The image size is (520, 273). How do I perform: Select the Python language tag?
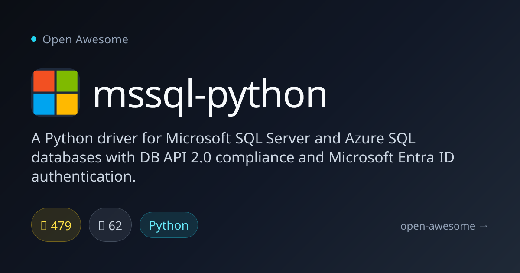[x=169, y=225]
